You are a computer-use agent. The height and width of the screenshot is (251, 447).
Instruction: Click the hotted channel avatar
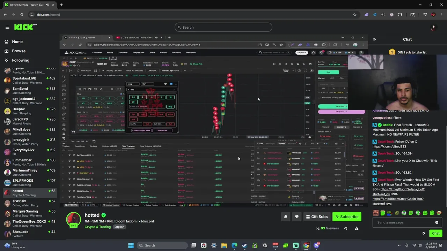(x=73, y=219)
